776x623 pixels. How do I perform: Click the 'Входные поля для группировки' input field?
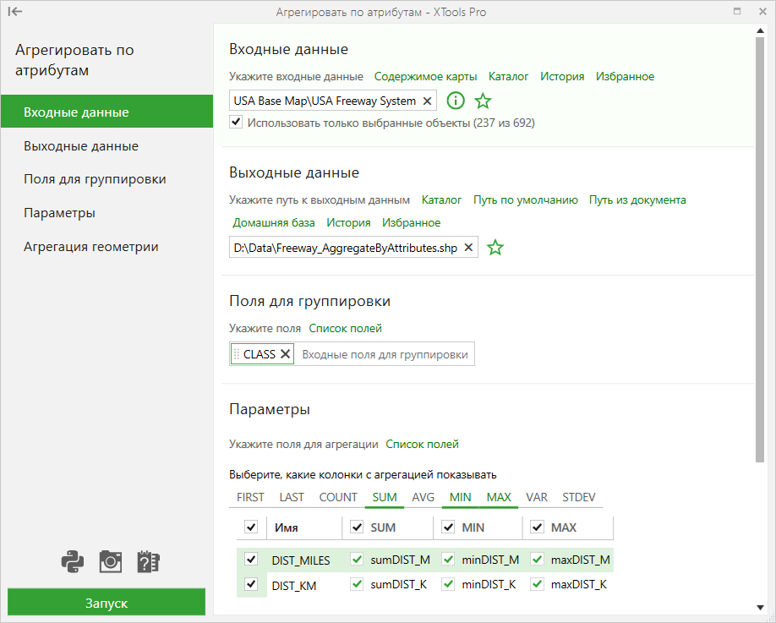point(385,354)
